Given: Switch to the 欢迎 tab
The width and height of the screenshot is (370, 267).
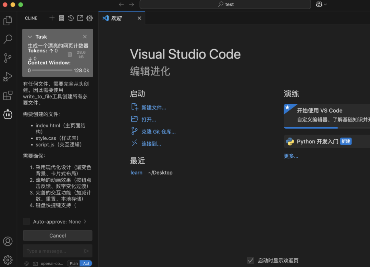Looking at the screenshot, I should click(116, 18).
